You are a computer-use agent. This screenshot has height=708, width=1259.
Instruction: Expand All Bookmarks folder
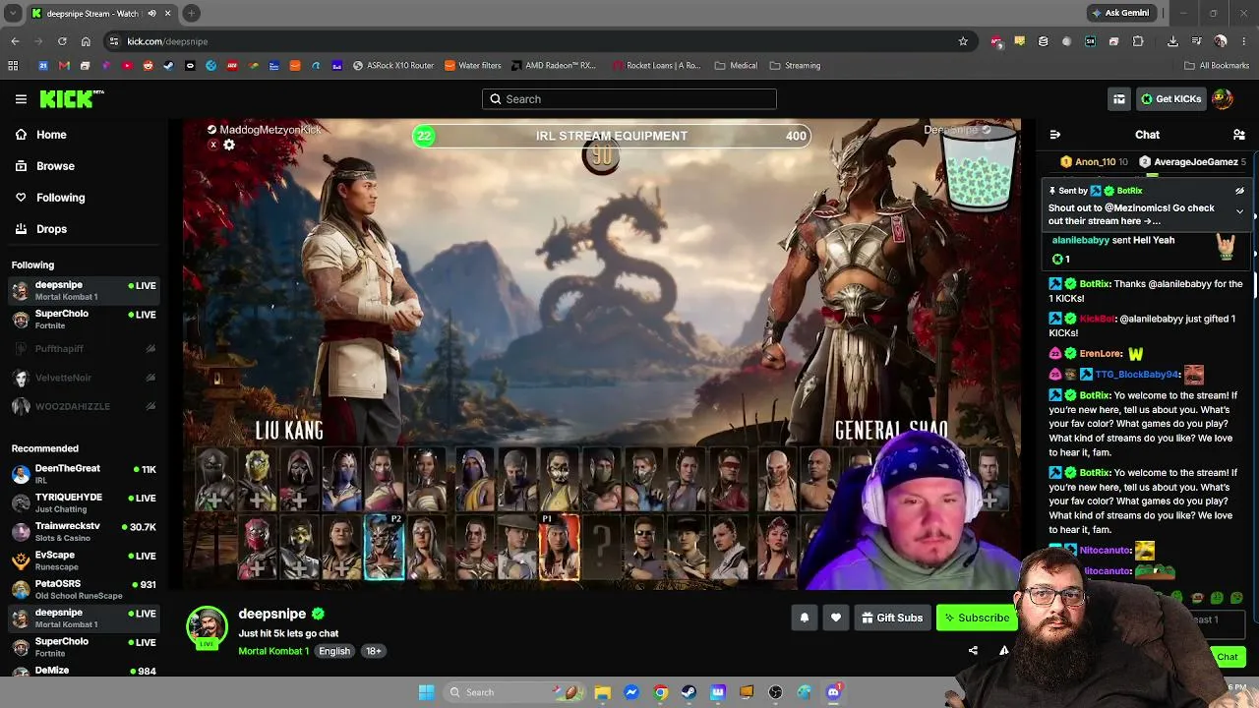pyautogui.click(x=1216, y=66)
